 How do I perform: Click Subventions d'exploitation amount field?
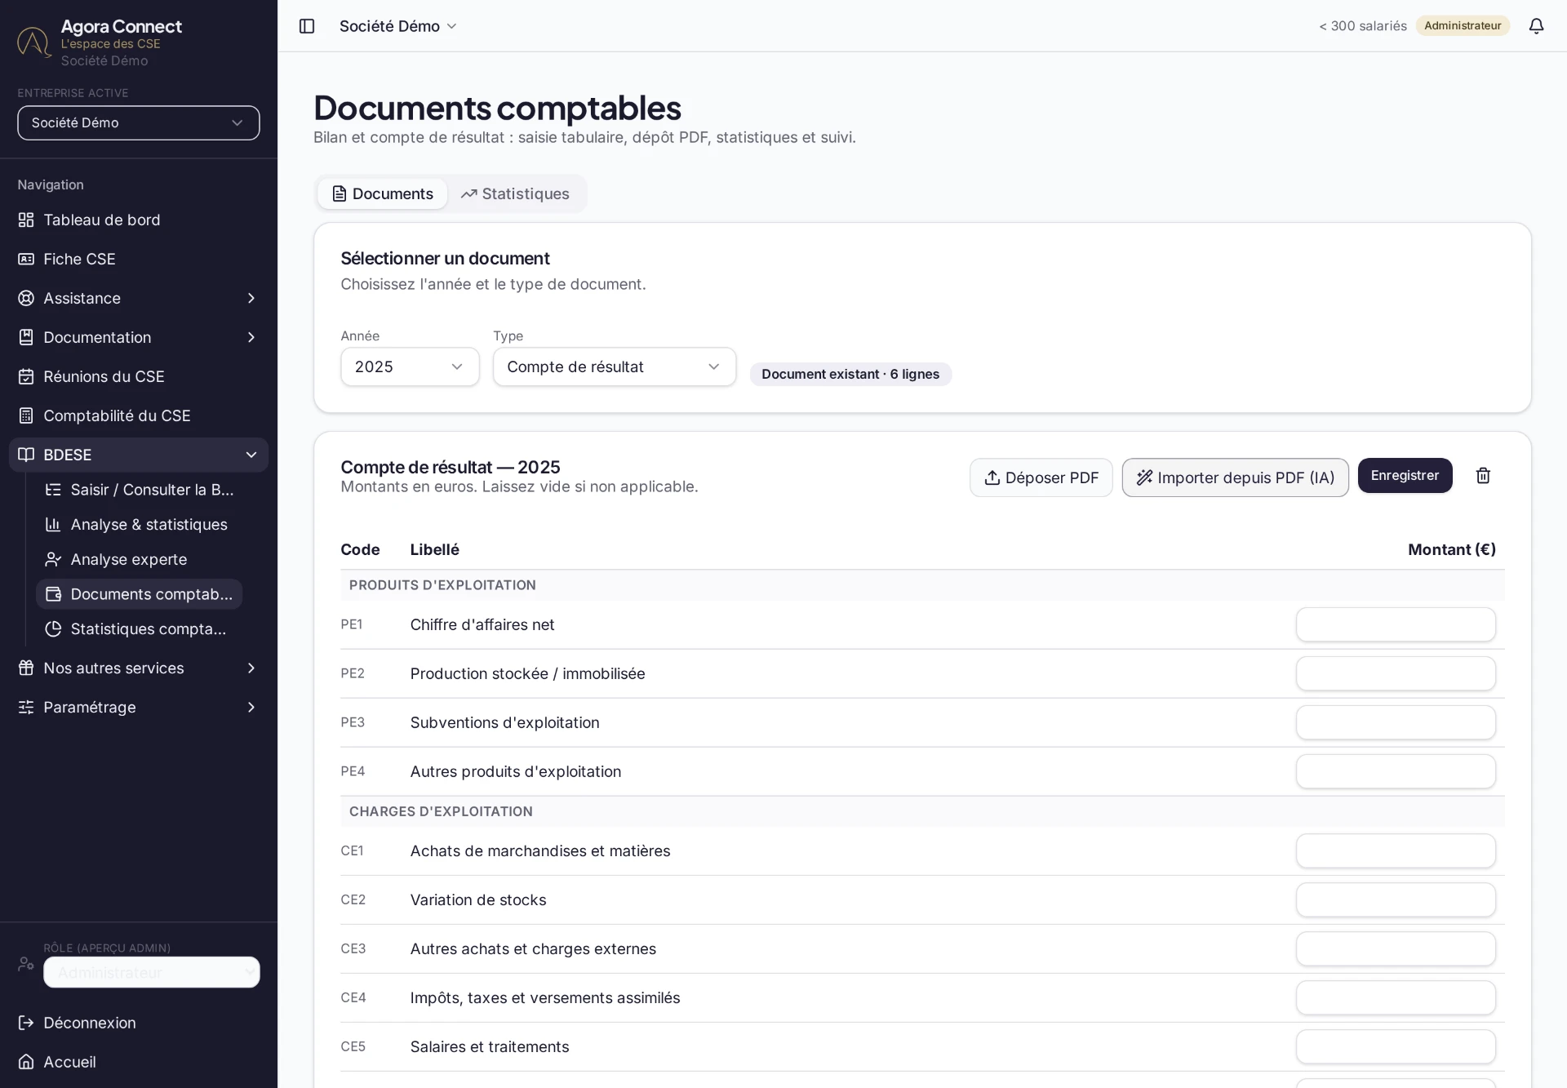click(x=1396, y=722)
